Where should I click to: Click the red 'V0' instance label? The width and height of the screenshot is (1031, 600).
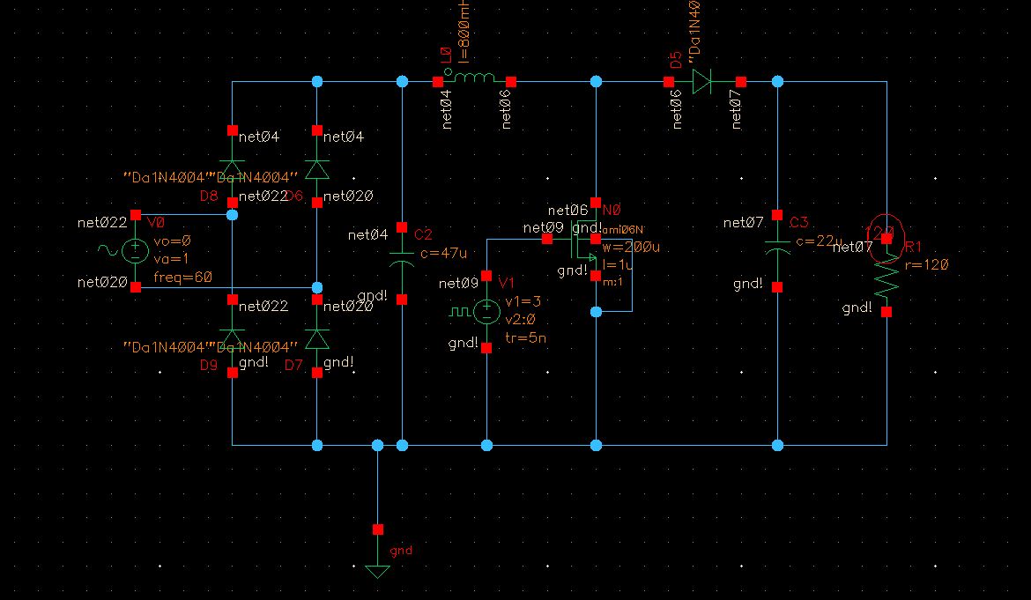[x=155, y=223]
